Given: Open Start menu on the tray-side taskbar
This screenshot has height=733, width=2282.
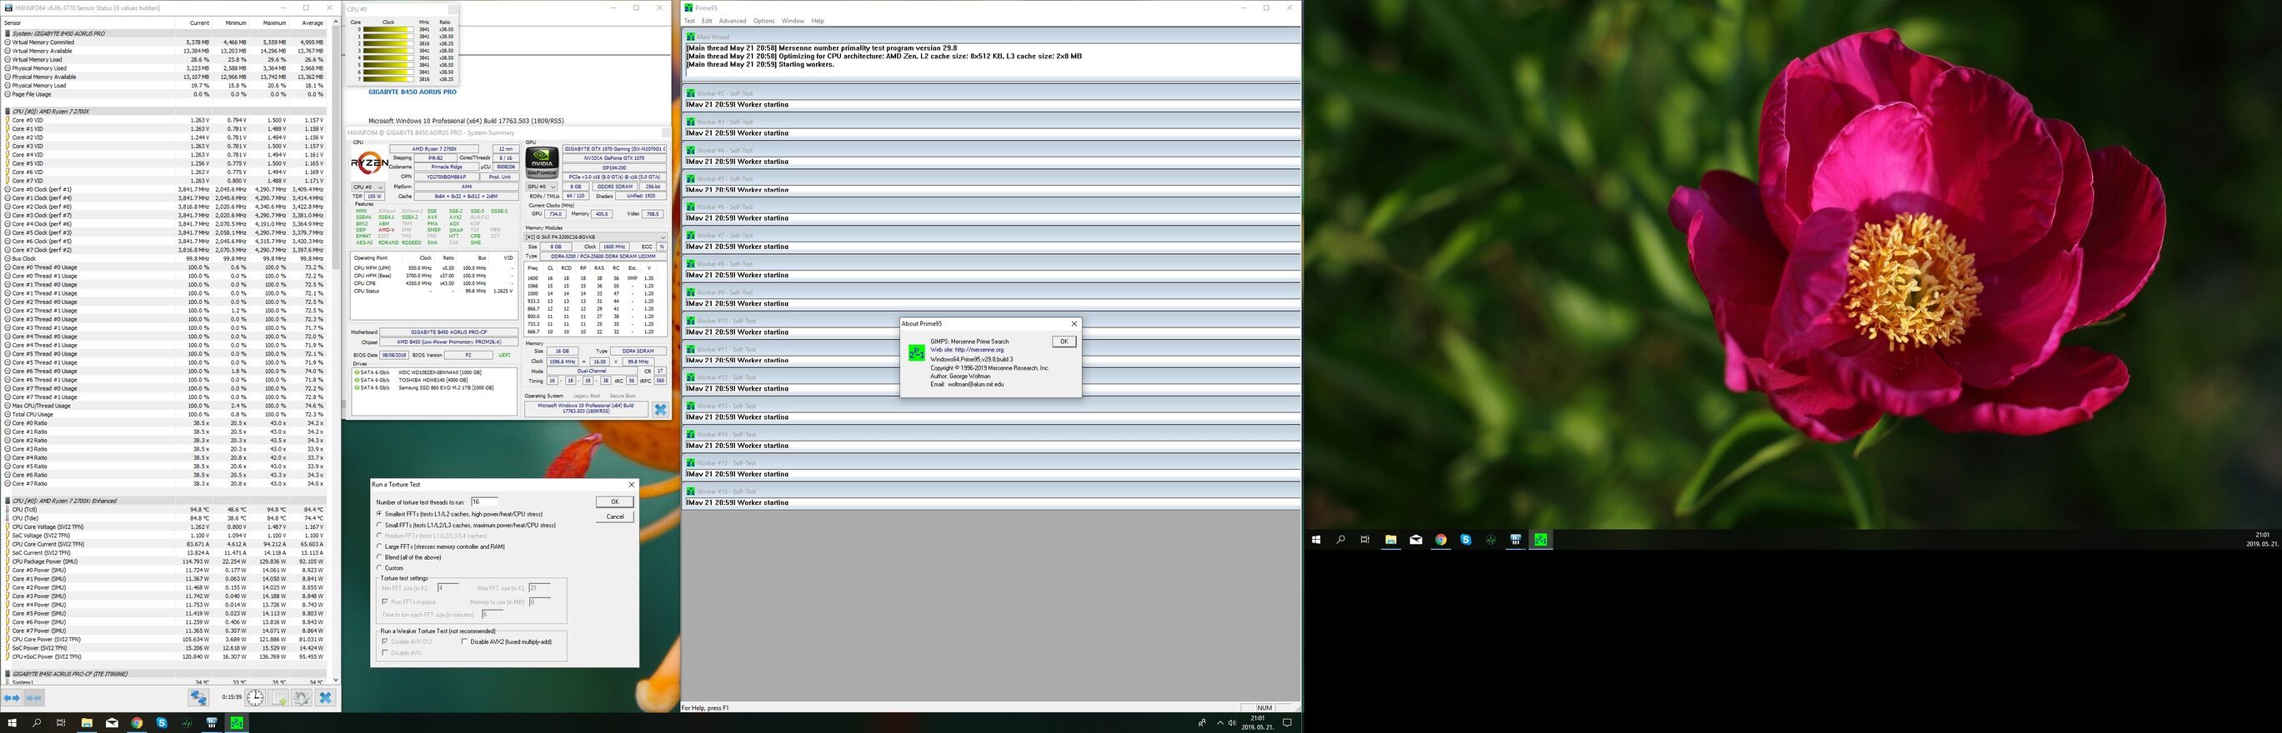Looking at the screenshot, I should pyautogui.click(x=13, y=722).
